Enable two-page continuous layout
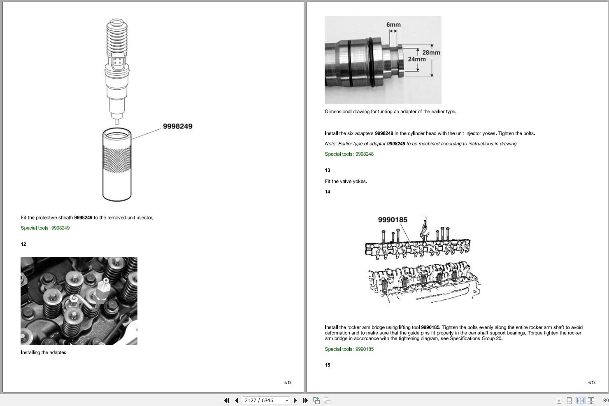 [591, 400]
